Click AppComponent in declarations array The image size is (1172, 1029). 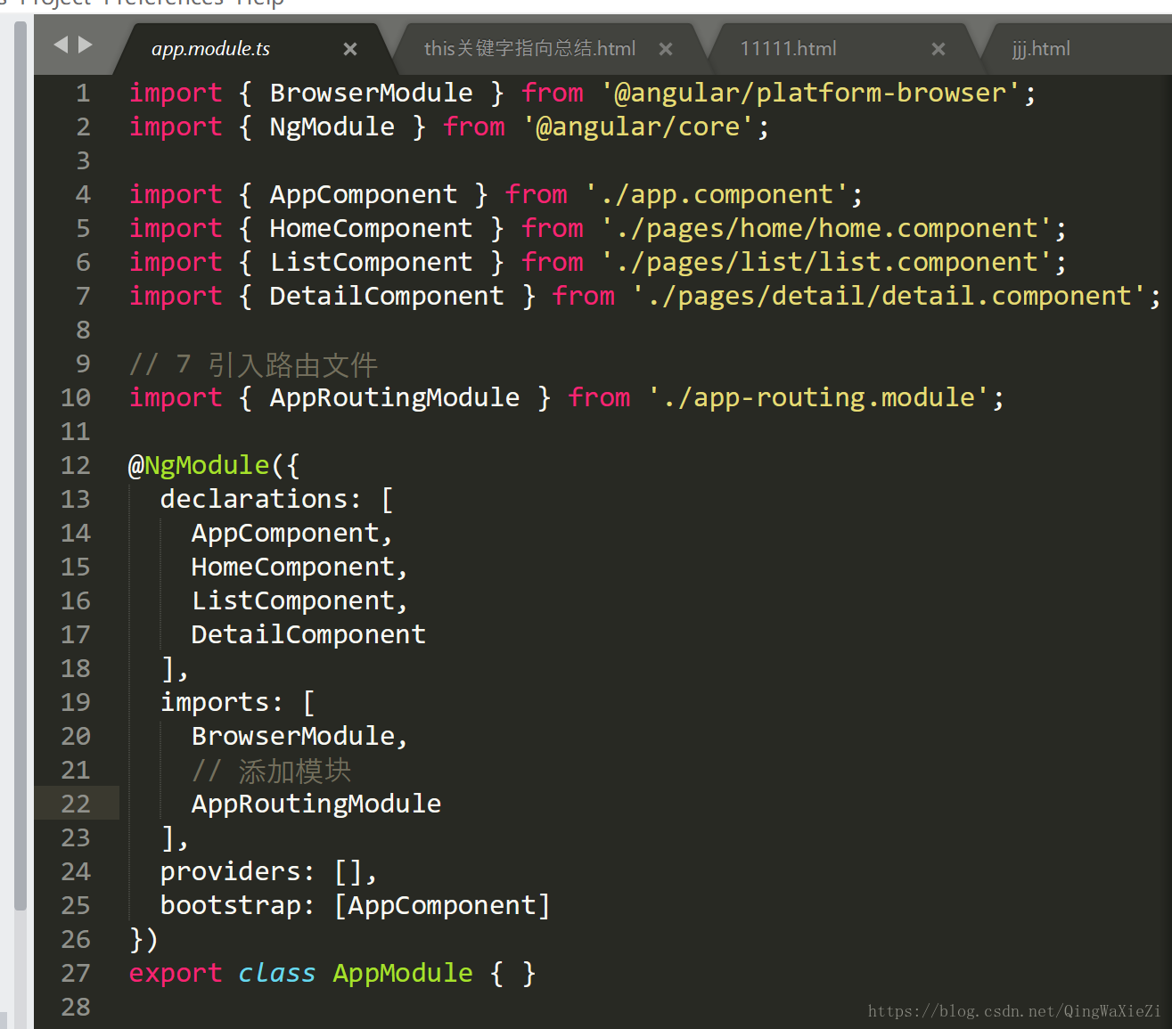[x=285, y=533]
